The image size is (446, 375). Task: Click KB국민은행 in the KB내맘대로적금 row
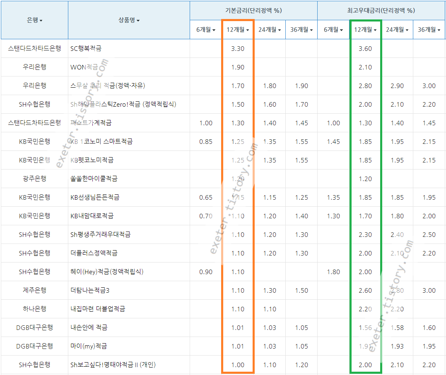[34, 216]
